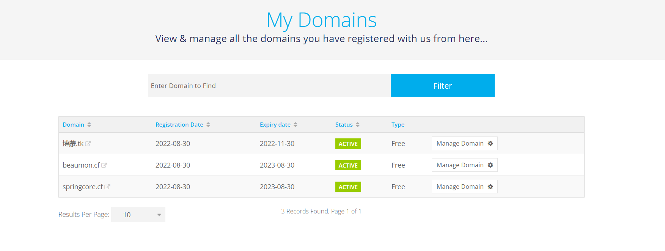Select springcore.cf registration date 2022-08-30
Image resolution: width=665 pixels, height=251 pixels.
point(173,187)
